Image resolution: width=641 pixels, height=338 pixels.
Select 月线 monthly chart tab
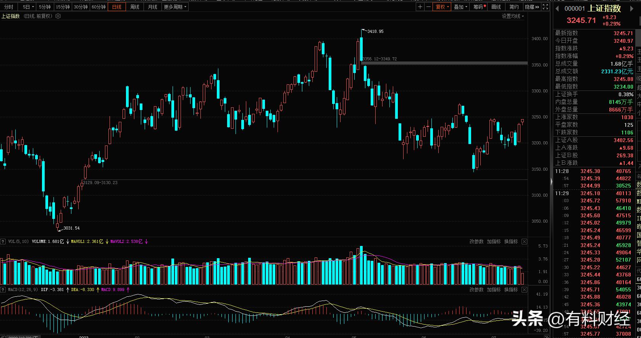click(x=153, y=7)
